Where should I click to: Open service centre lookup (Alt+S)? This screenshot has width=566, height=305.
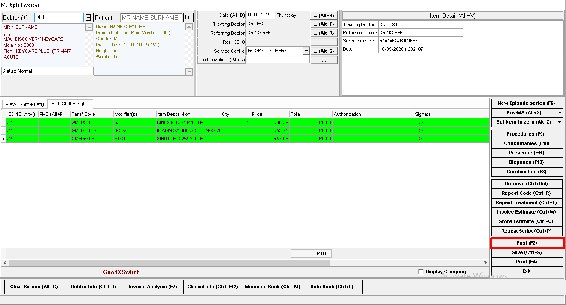[x=324, y=51]
